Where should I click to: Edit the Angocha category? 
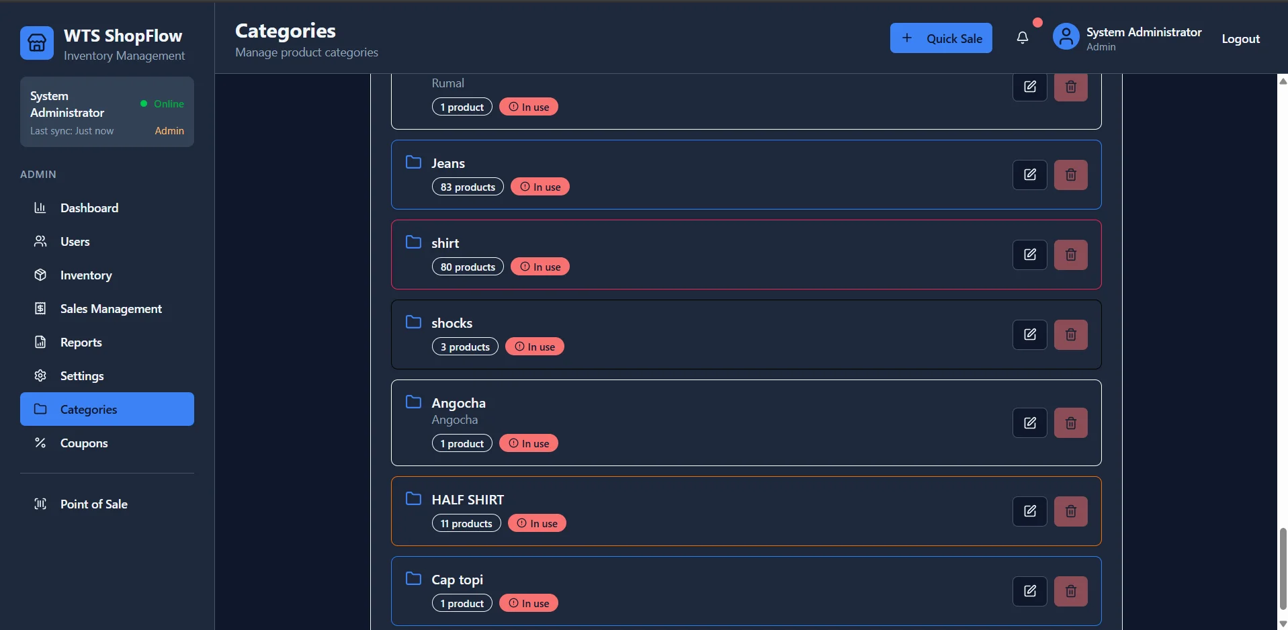pos(1029,423)
